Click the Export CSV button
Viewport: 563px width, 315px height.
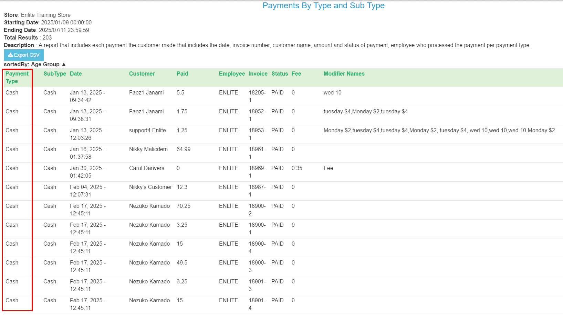(x=24, y=55)
